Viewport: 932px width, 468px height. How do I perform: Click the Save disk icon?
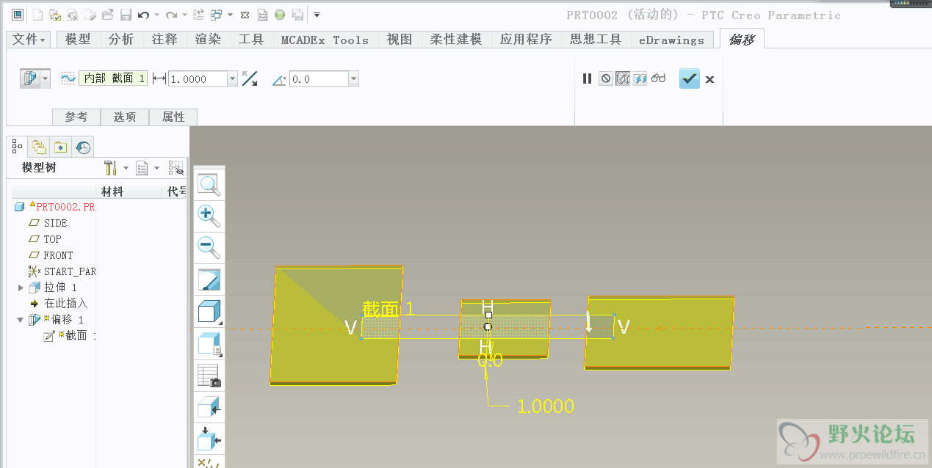point(126,15)
